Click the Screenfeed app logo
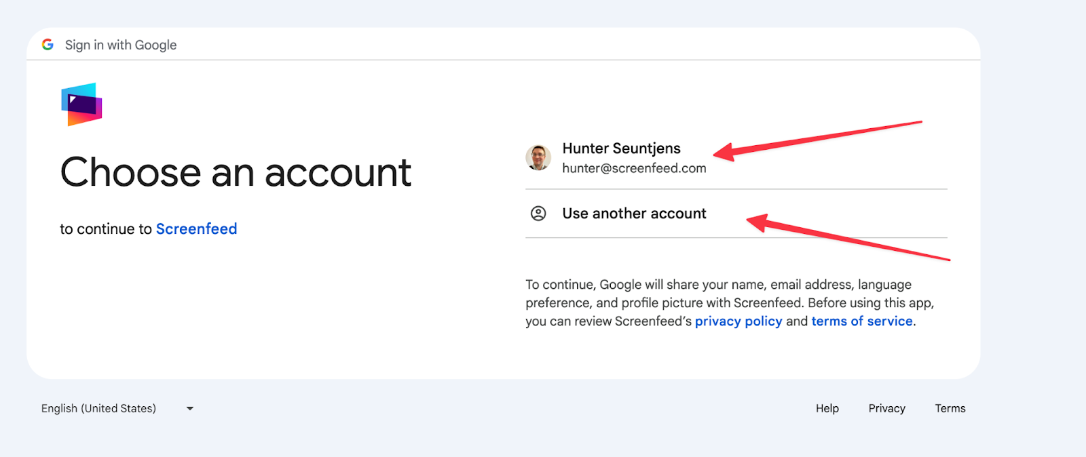Screen dimensions: 1086x457 click(x=81, y=104)
